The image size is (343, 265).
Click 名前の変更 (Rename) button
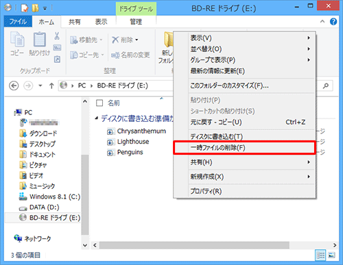pos(130,55)
